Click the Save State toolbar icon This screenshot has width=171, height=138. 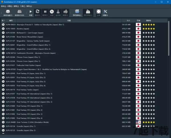click(88, 11)
